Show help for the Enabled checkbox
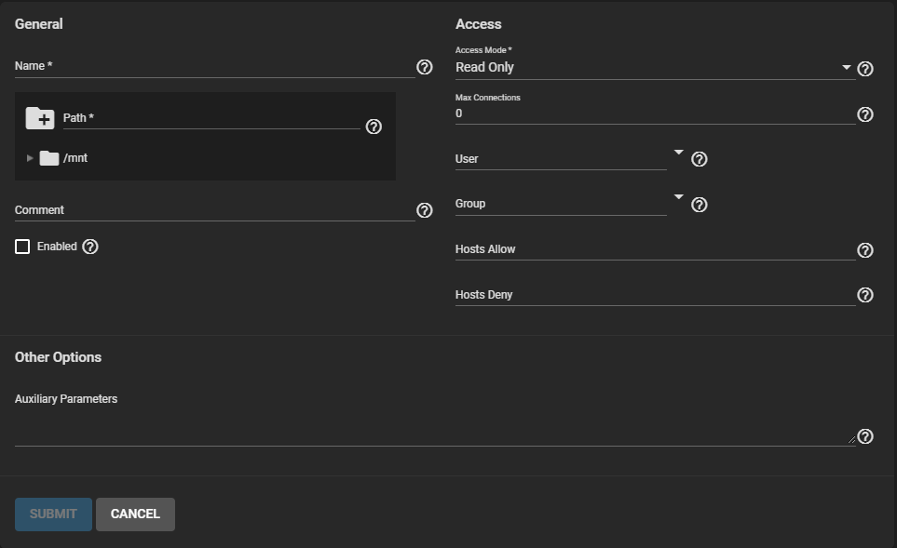This screenshot has height=548, width=897. (90, 247)
